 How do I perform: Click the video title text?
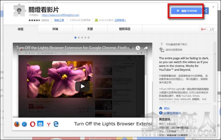(75, 48)
